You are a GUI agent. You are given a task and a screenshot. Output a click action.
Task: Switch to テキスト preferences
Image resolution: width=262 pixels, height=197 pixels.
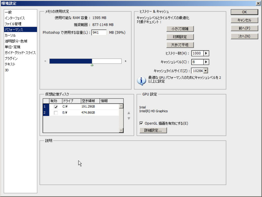click(20, 64)
